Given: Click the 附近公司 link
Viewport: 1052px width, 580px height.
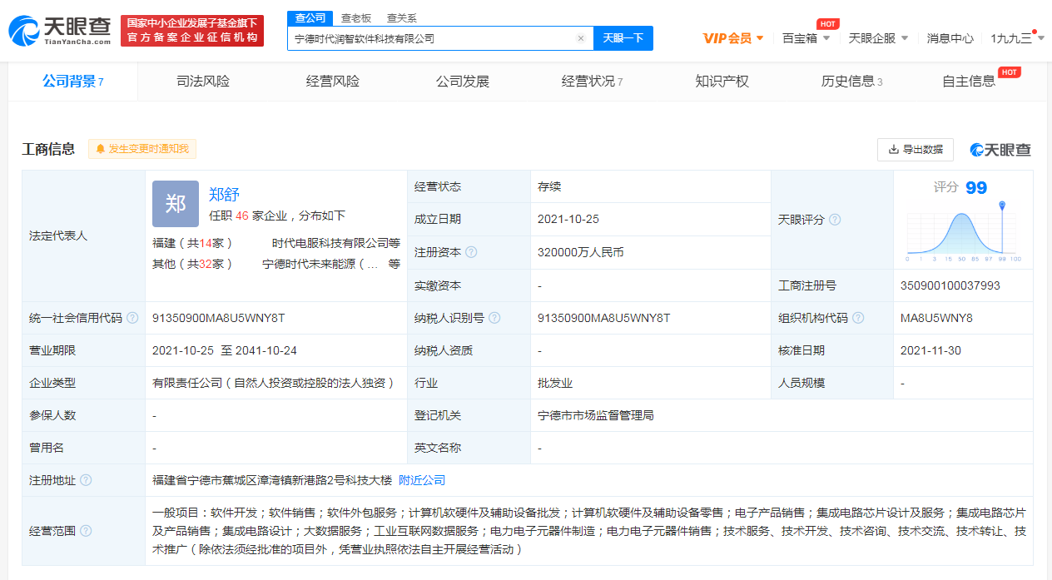Looking at the screenshot, I should 422,480.
